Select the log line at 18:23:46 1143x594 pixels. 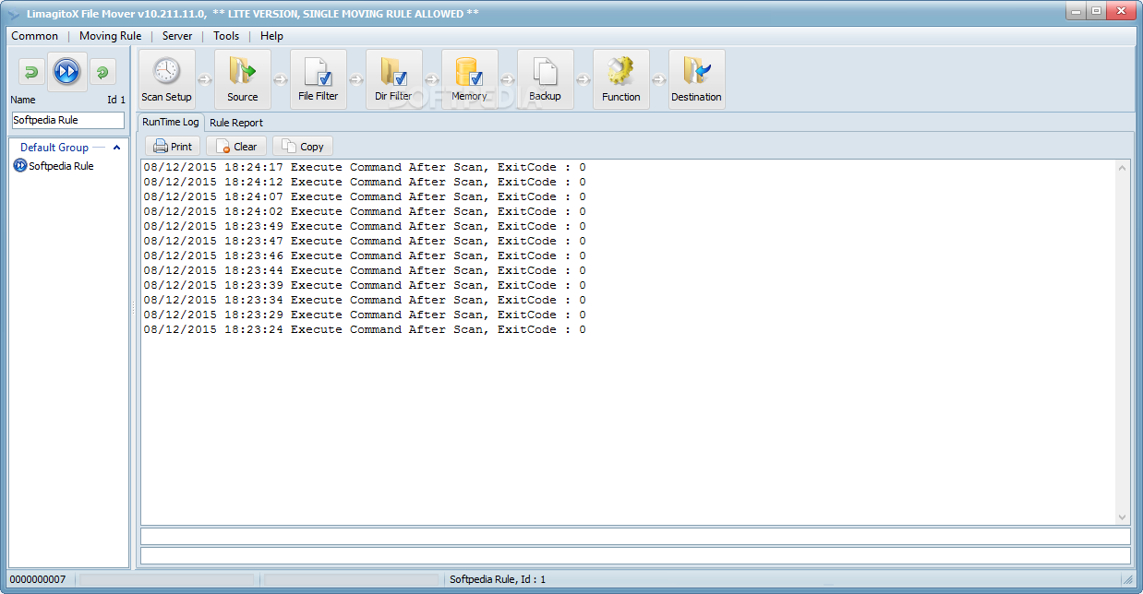(x=365, y=255)
